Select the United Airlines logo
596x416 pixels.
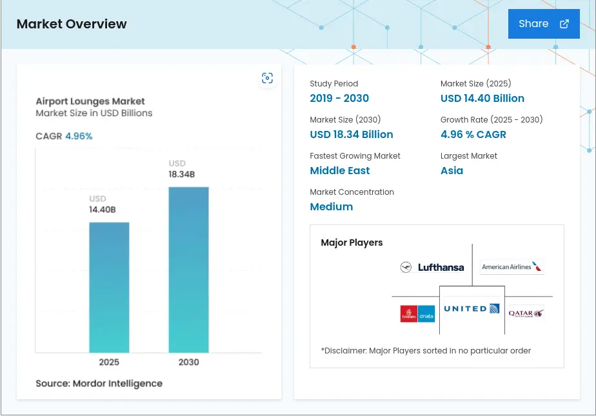472,308
